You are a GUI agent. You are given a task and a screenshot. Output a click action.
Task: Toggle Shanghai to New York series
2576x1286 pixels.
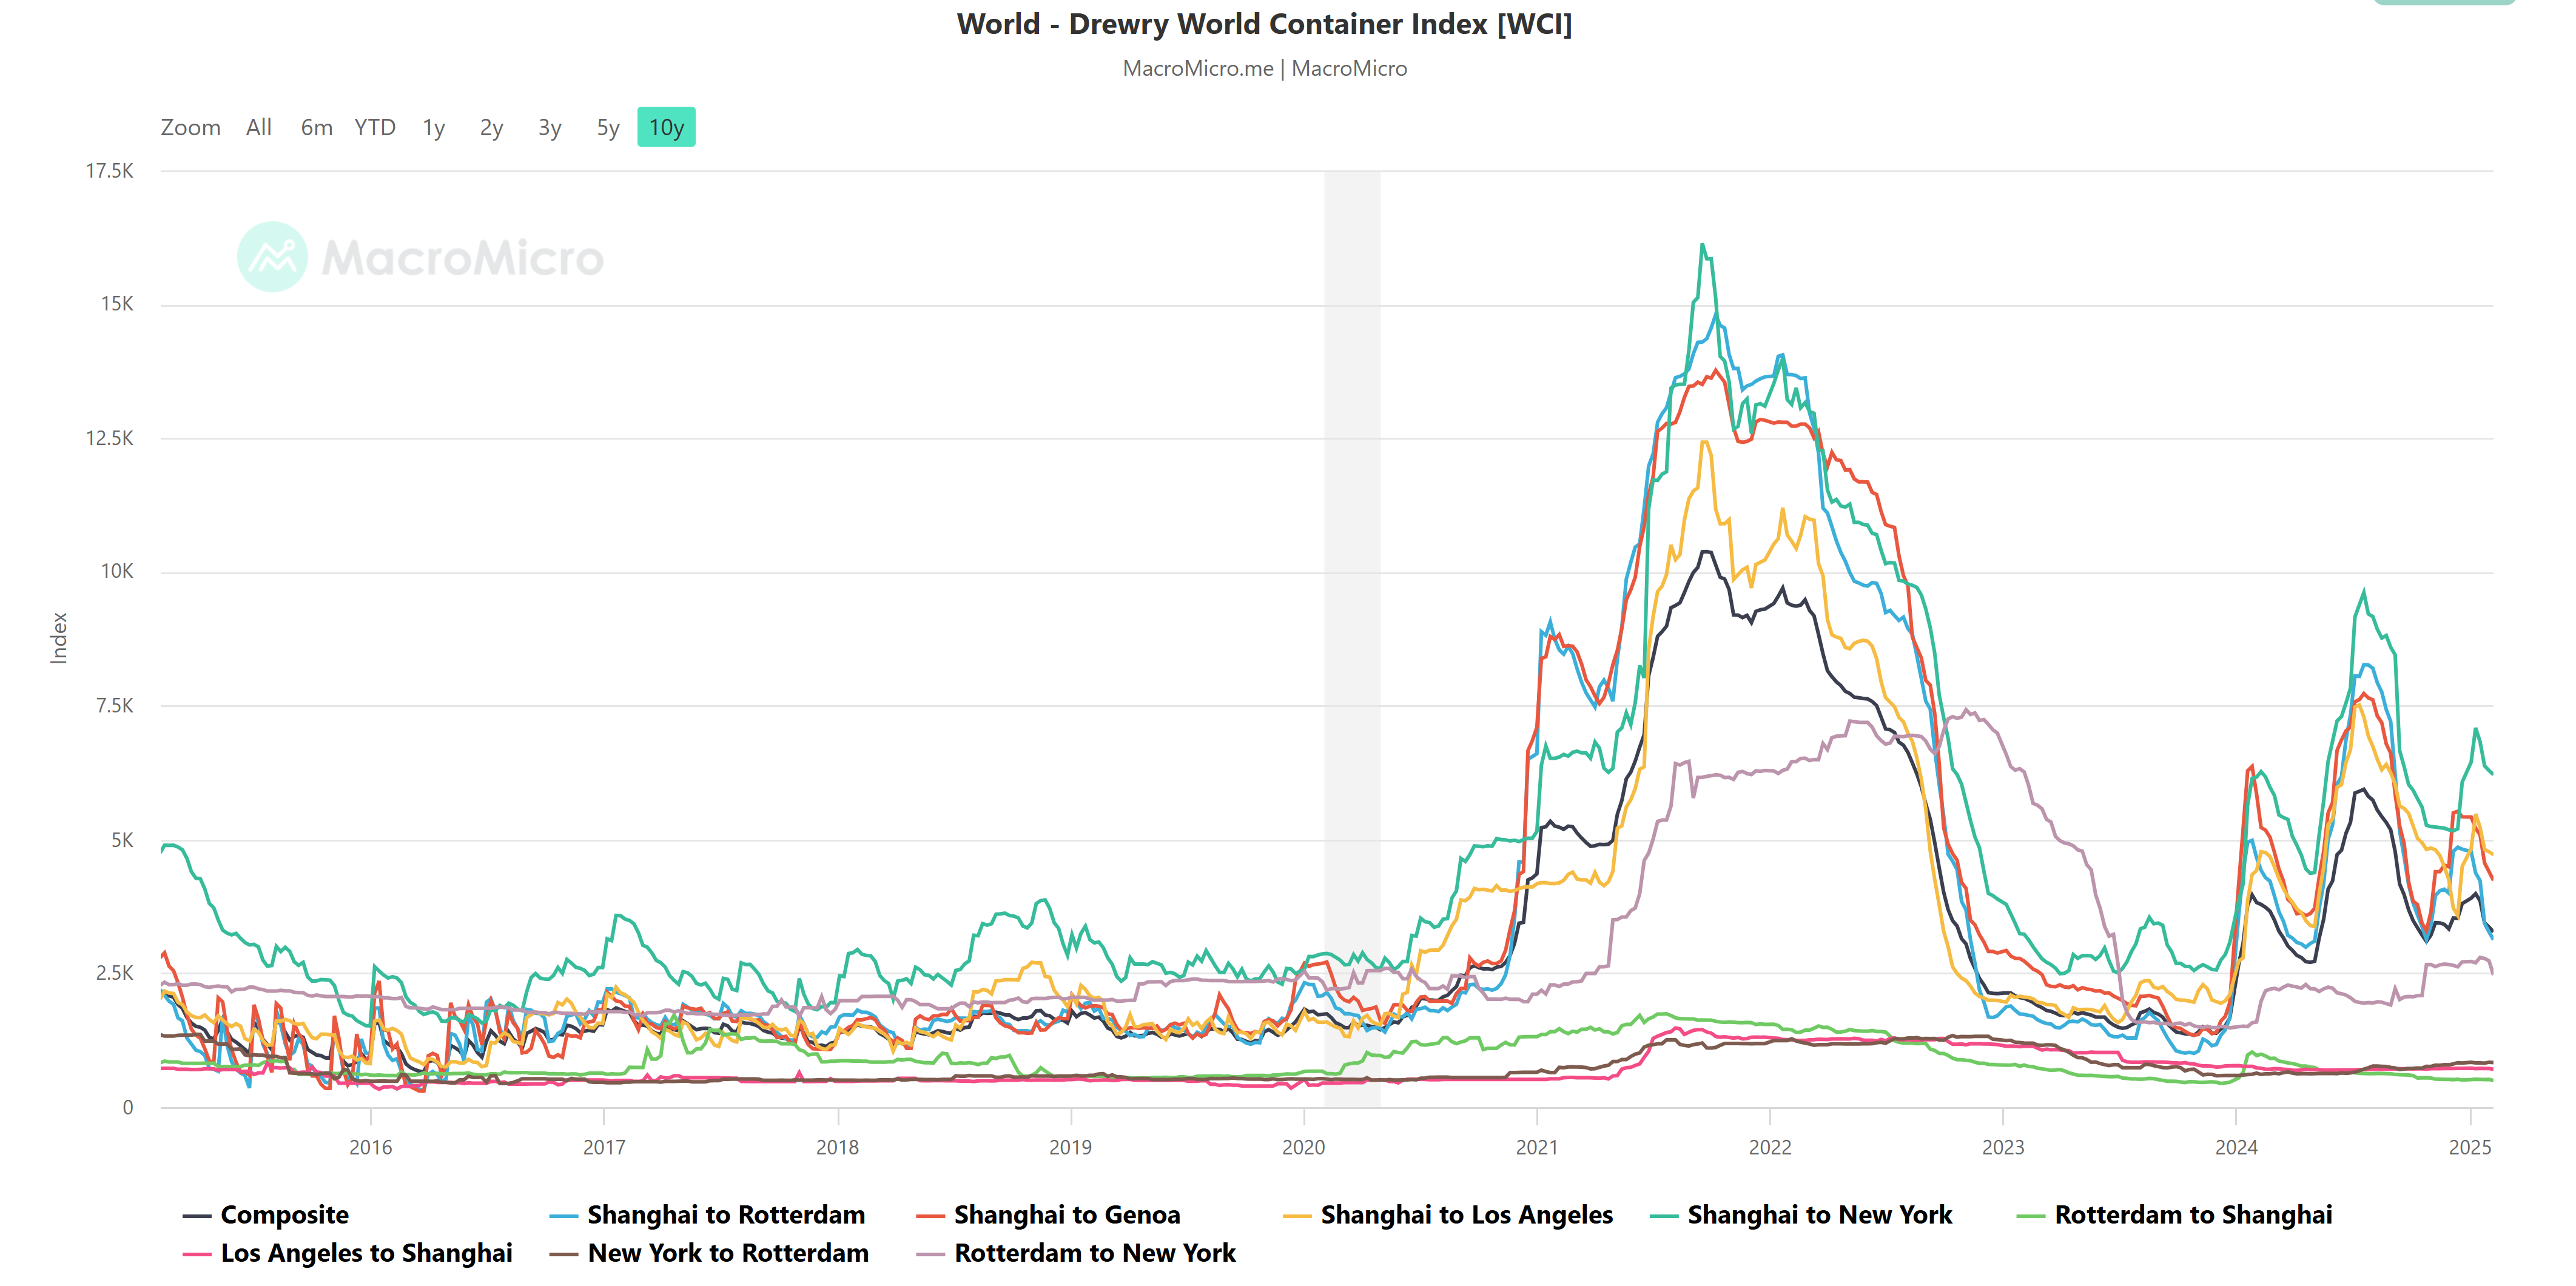pos(1819,1215)
